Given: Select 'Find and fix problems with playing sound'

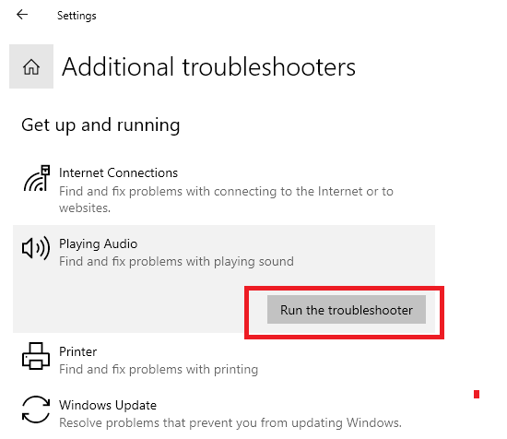Looking at the screenshot, I should 176,261.
